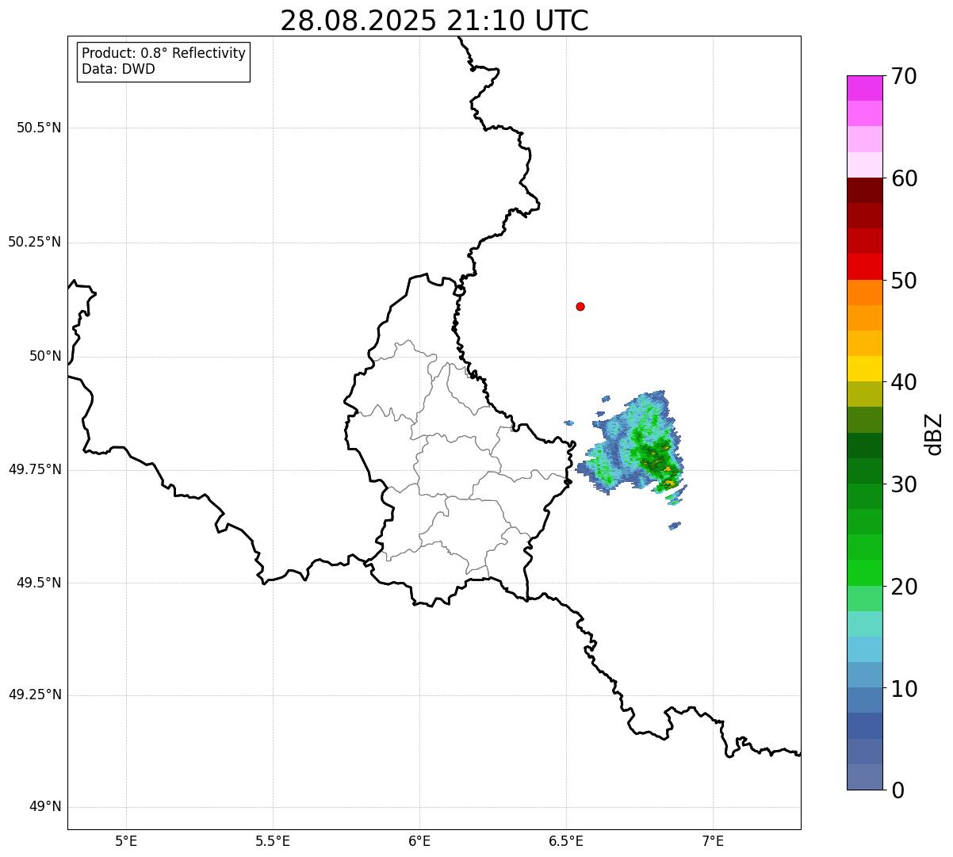Click the 49.25°N latitude label
The height and width of the screenshot is (857, 953).
(35, 694)
